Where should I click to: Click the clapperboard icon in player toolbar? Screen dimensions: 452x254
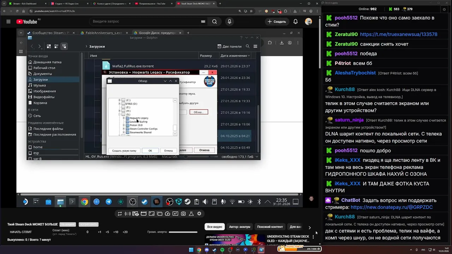(144, 213)
